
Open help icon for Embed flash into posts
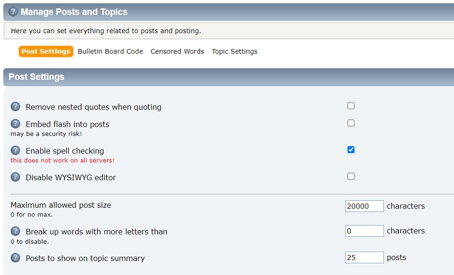(x=15, y=124)
